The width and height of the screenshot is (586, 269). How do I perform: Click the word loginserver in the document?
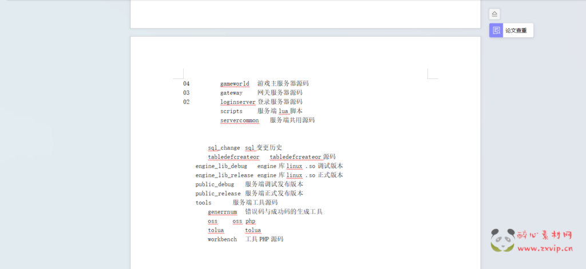[x=237, y=102]
